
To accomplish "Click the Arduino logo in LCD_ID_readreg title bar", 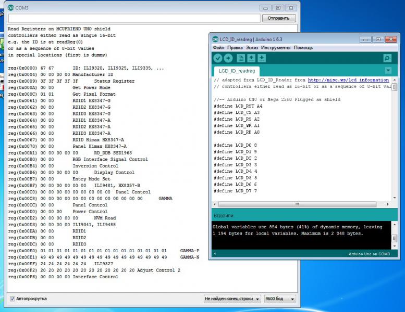I will [215, 40].
